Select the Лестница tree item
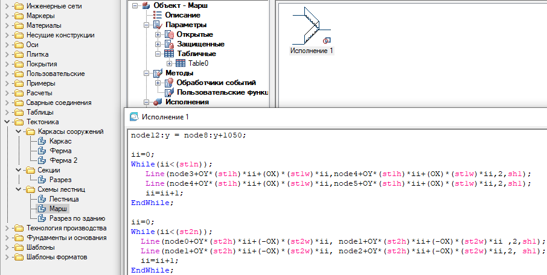The height and width of the screenshot is (275, 547). tap(64, 199)
